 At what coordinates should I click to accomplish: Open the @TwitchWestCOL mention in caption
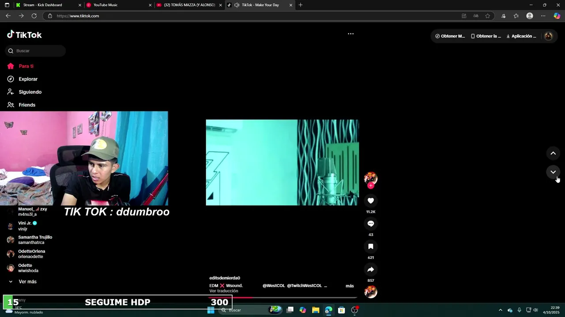[305, 286]
